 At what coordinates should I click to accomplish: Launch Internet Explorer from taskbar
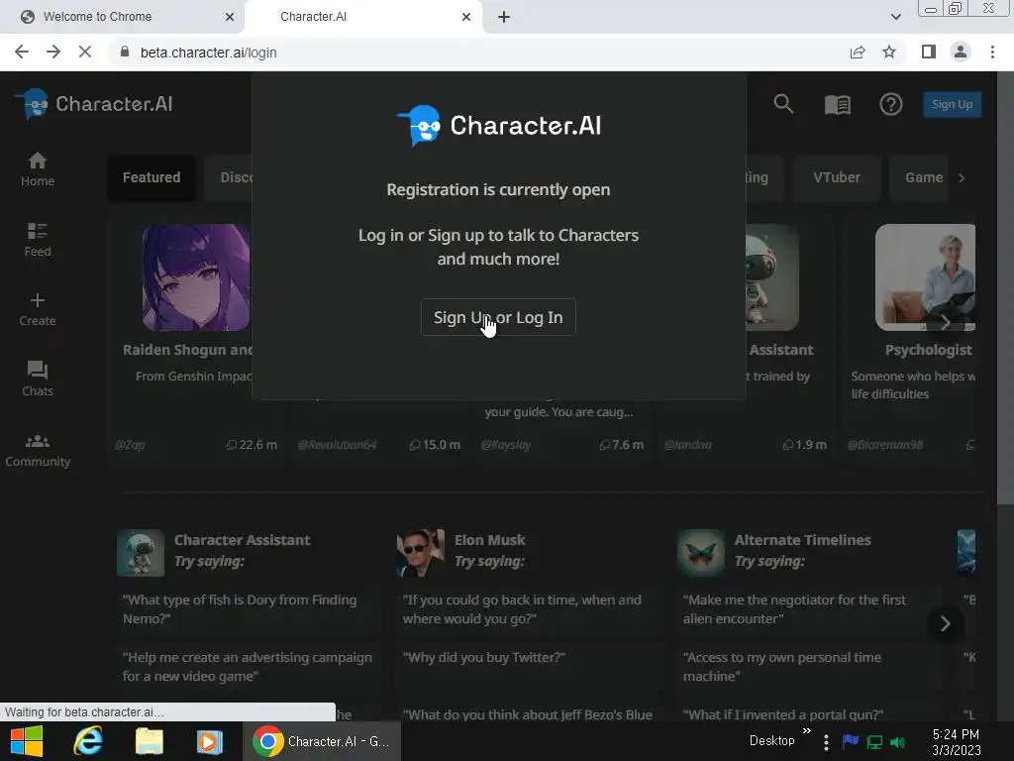[88, 741]
